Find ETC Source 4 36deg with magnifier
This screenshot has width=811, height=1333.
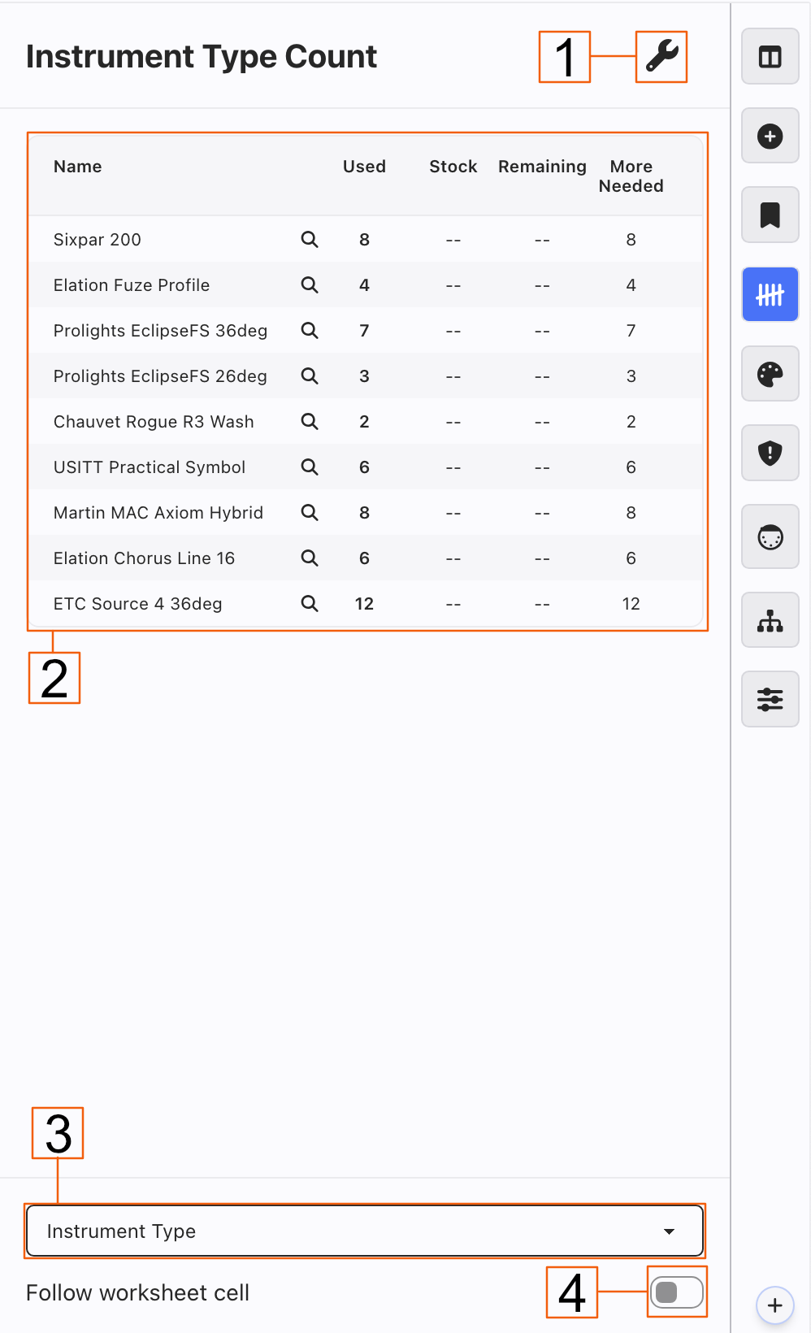[310, 604]
